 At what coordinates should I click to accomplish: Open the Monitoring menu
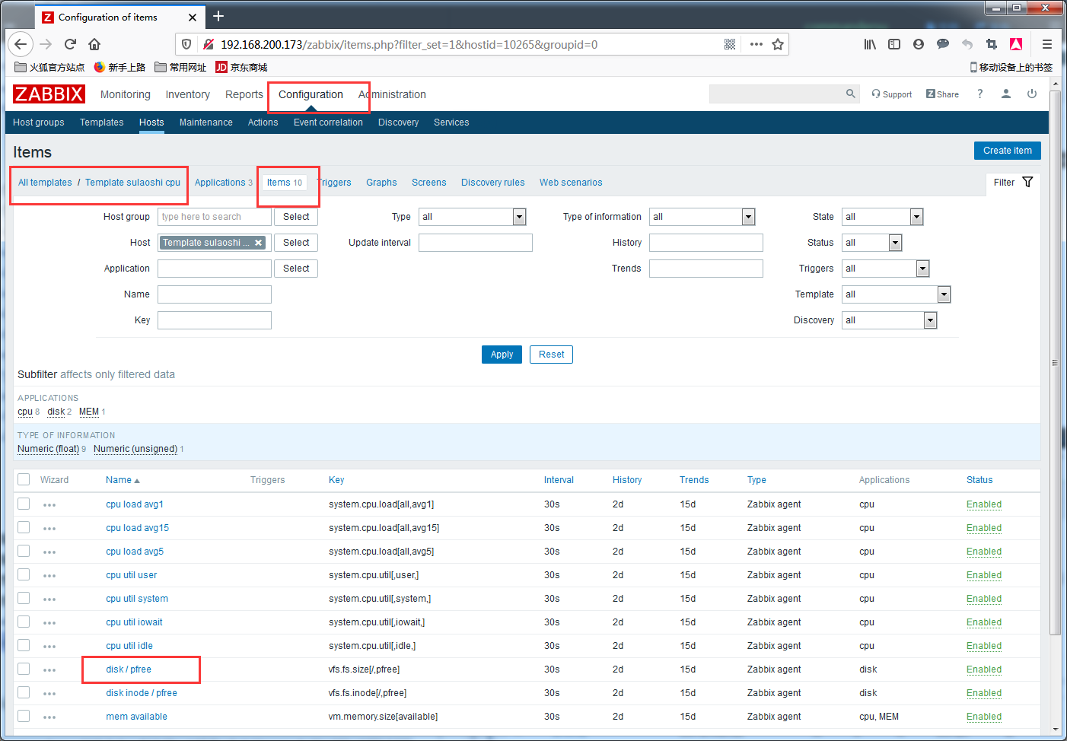click(126, 94)
